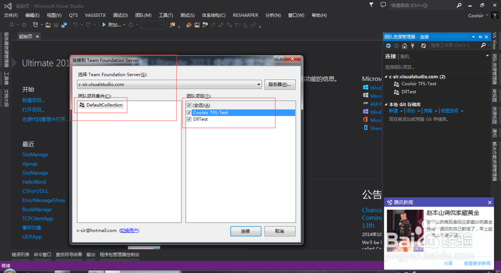This screenshot has height=273, width=501.
Task: Click 查看更多新闻 in news popup
Action: pyautogui.click(x=477, y=263)
